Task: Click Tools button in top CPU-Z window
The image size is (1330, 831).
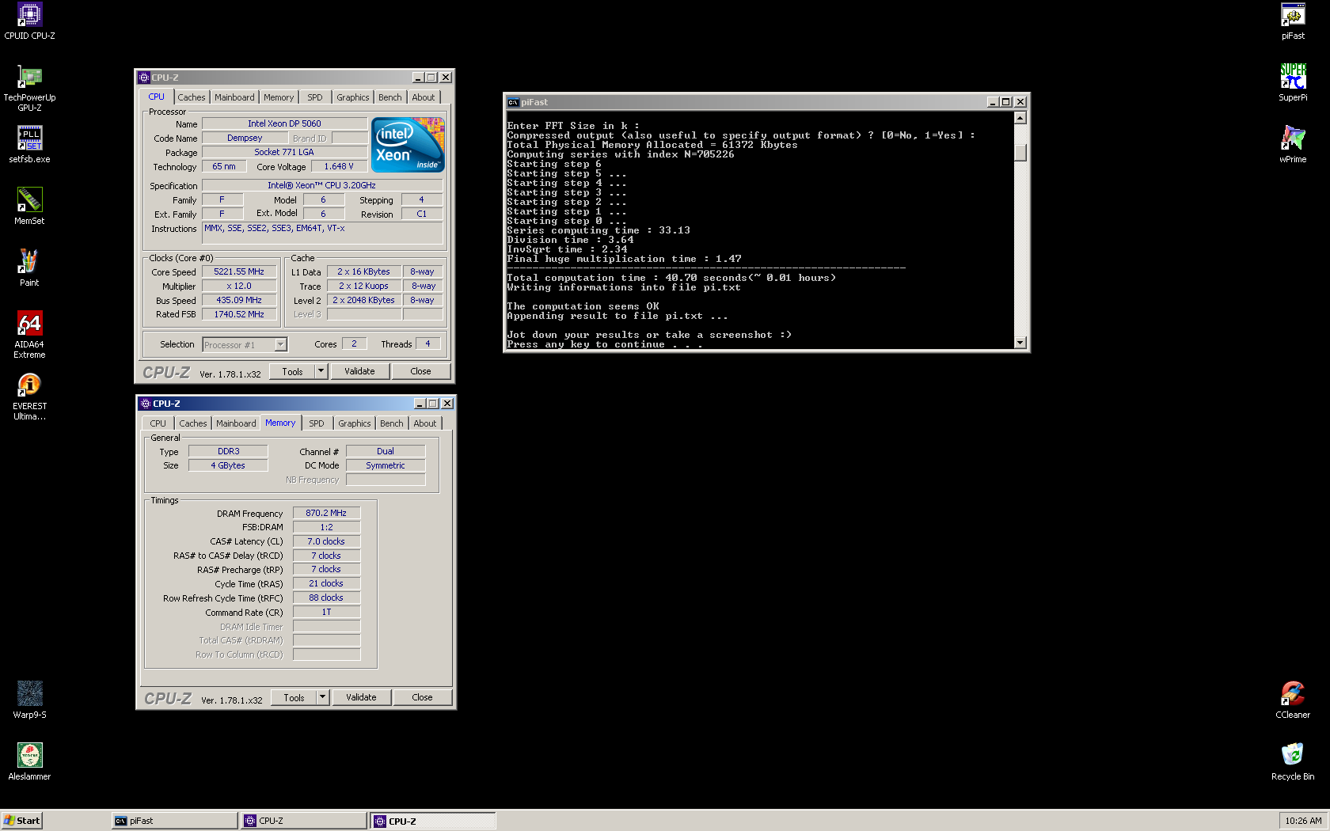Action: coord(292,371)
